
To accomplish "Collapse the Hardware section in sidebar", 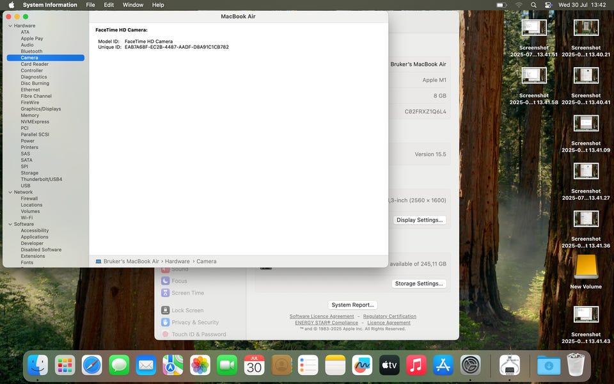I will pyautogui.click(x=10, y=26).
